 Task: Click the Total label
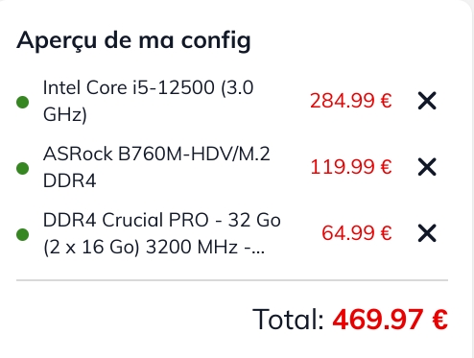point(289,319)
